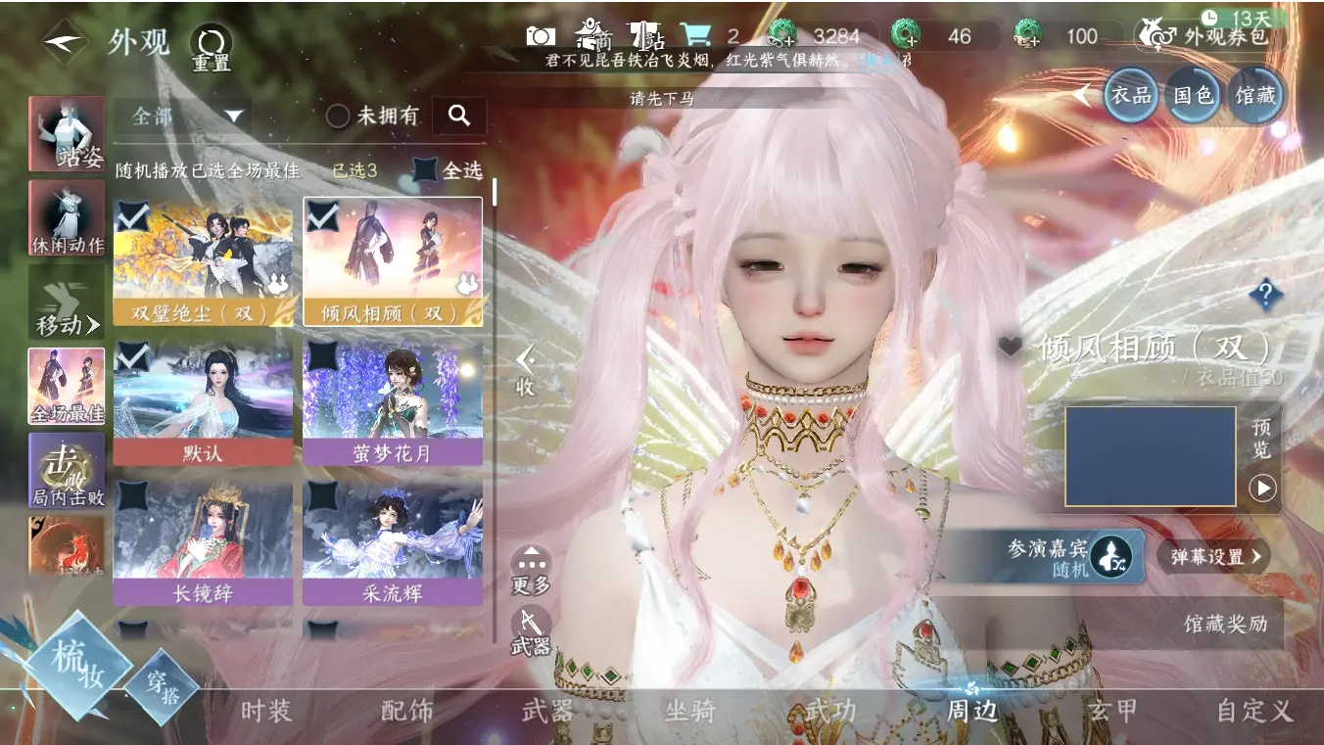The height and width of the screenshot is (745, 1324).
Task: Check the 采流辉 card checkbox
Action: [322, 497]
